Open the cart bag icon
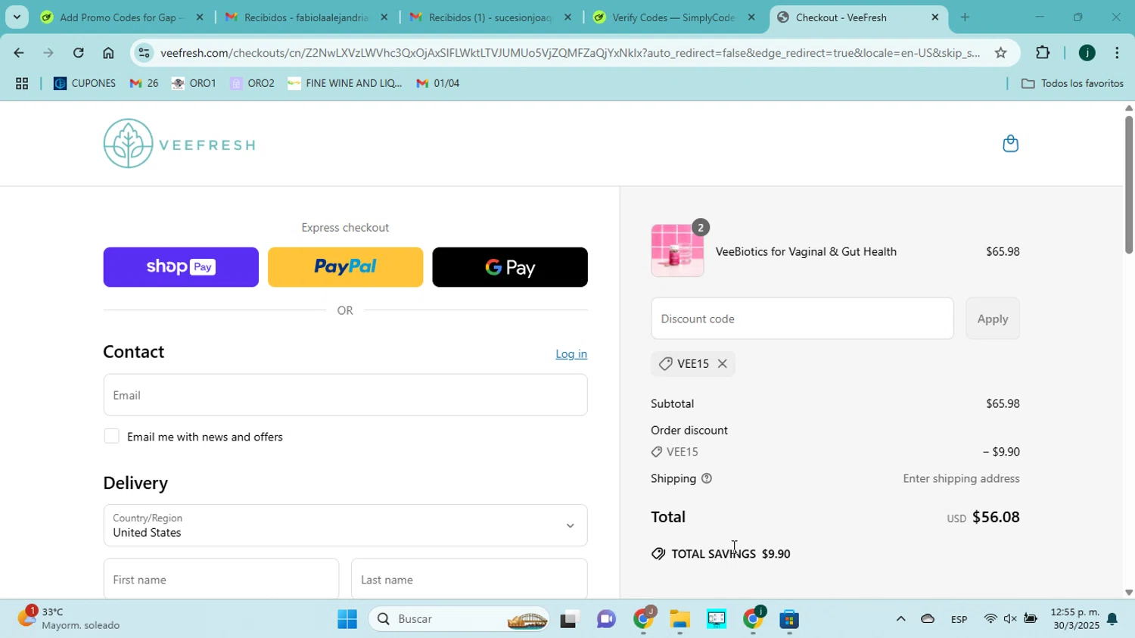 tap(1010, 144)
